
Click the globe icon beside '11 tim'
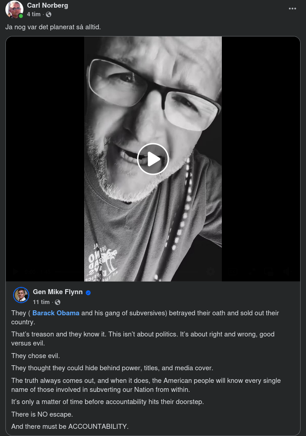click(57, 302)
